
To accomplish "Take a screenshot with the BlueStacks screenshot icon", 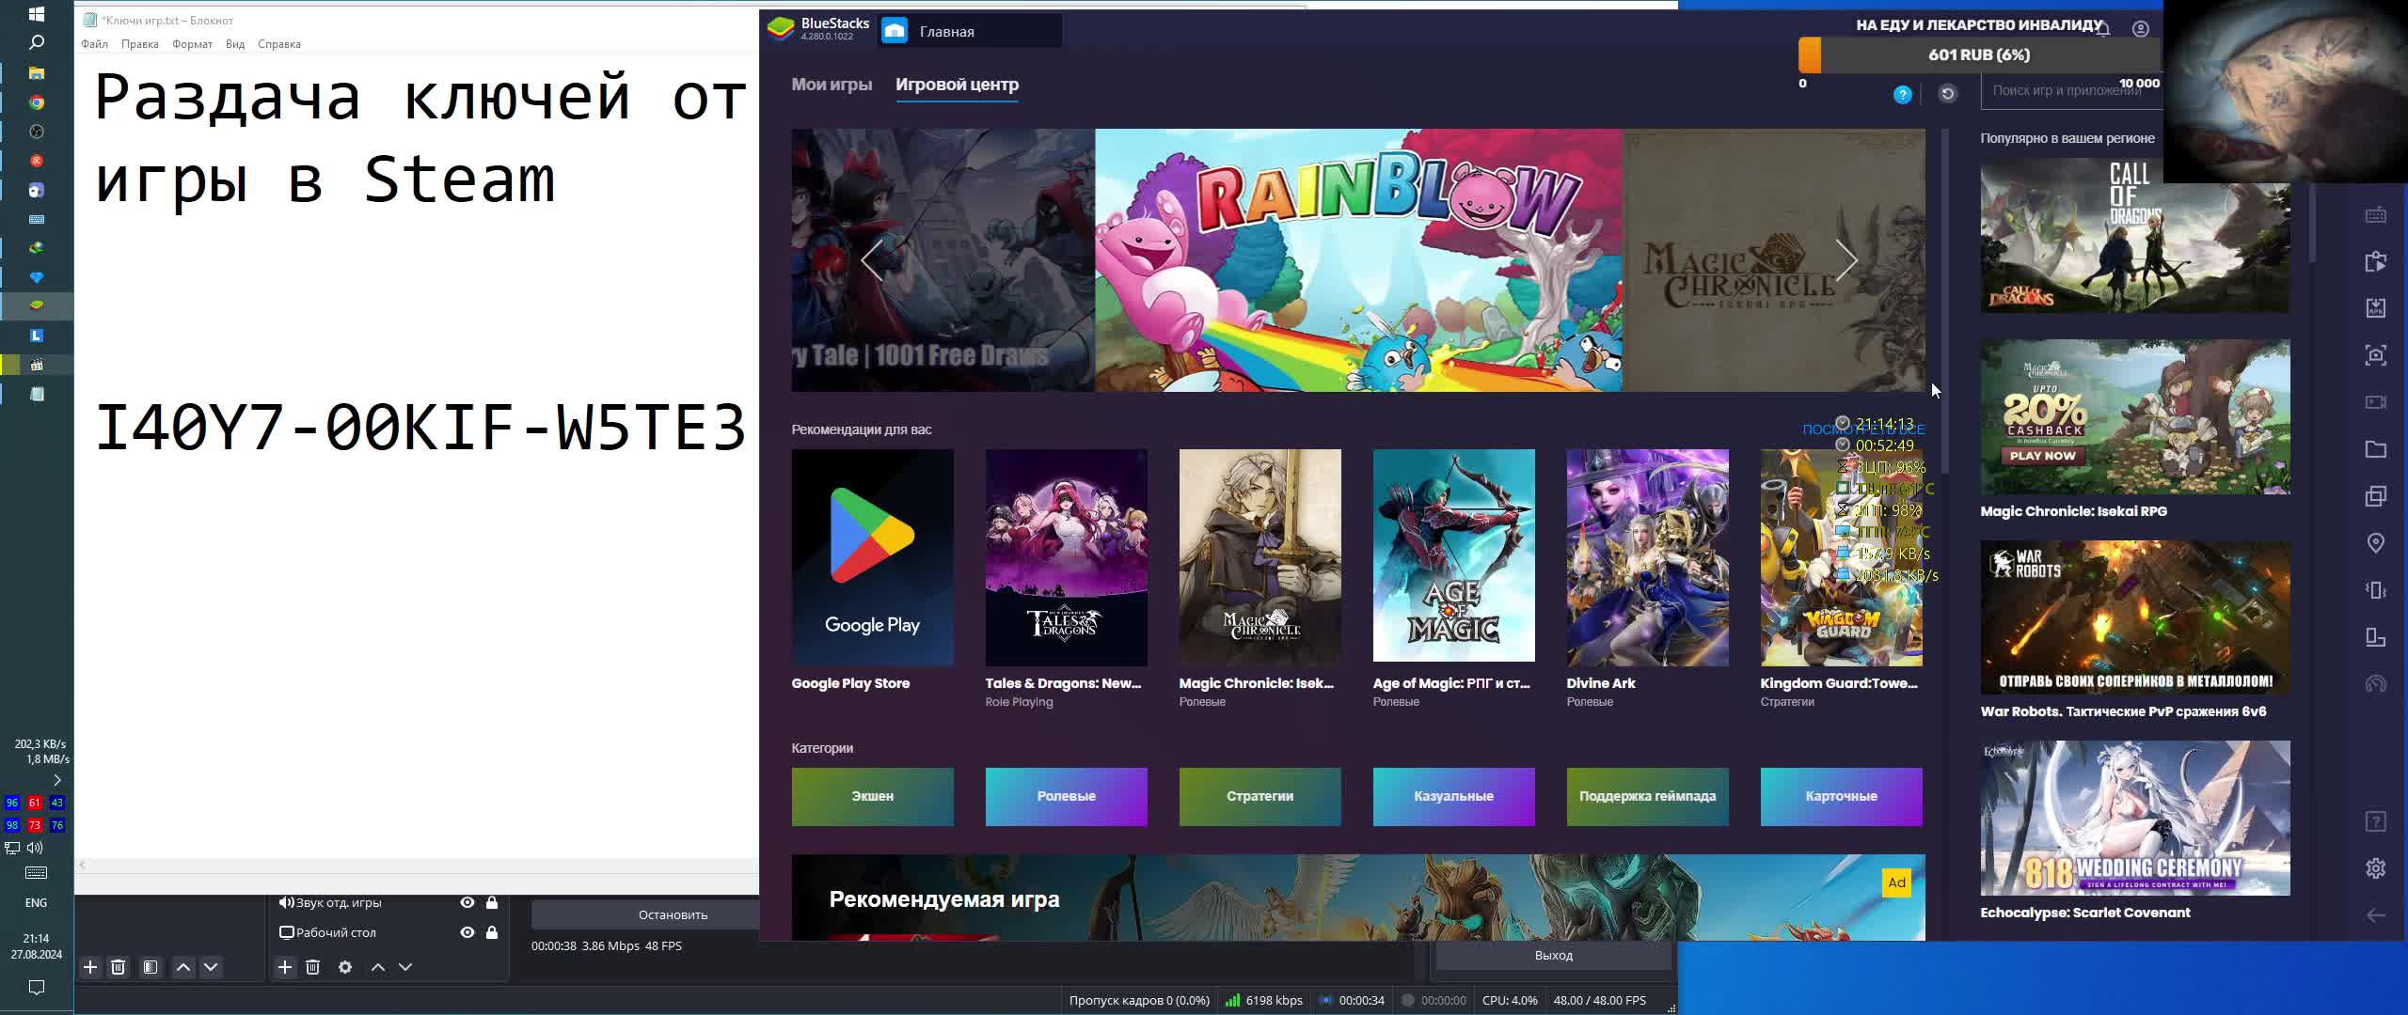I will (2375, 355).
